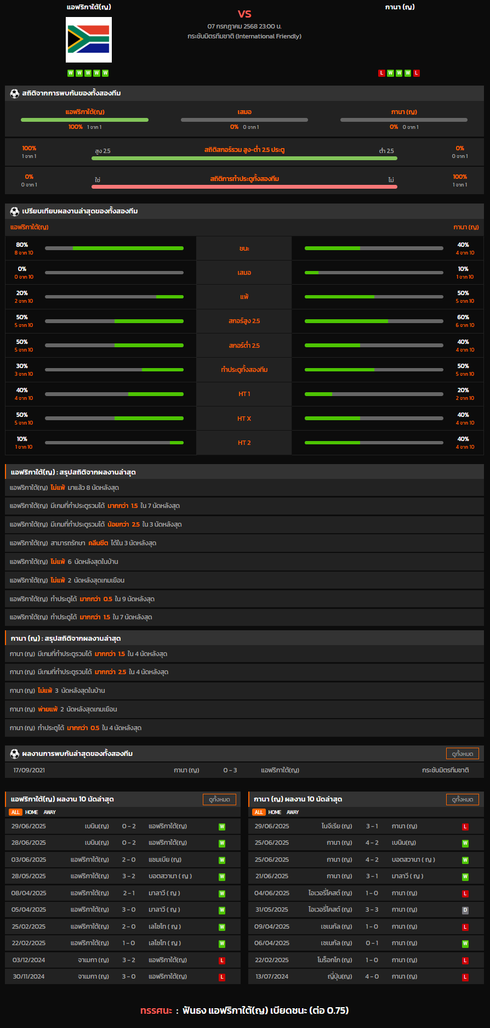
Task: Click 17/09/2021 กานา 0-3 head-to-head row
Action: click(244, 770)
